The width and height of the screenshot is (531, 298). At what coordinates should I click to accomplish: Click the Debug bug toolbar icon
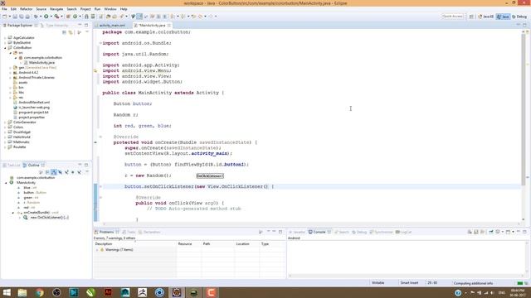[36, 17]
